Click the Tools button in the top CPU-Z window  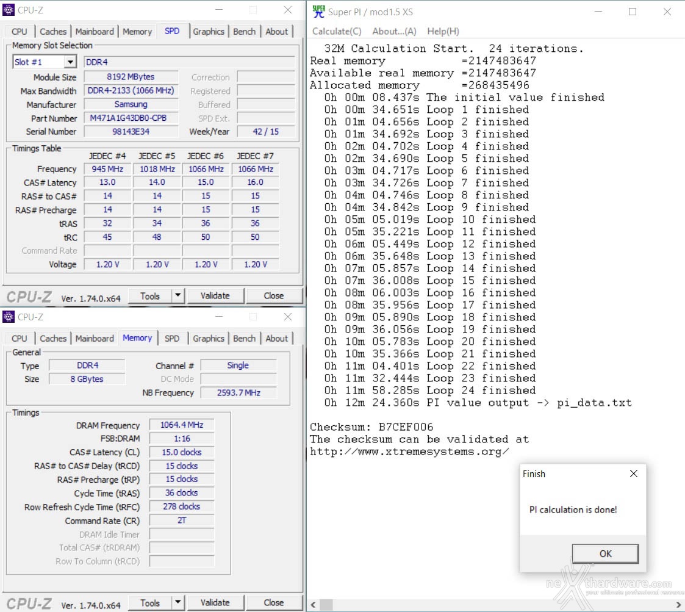150,295
